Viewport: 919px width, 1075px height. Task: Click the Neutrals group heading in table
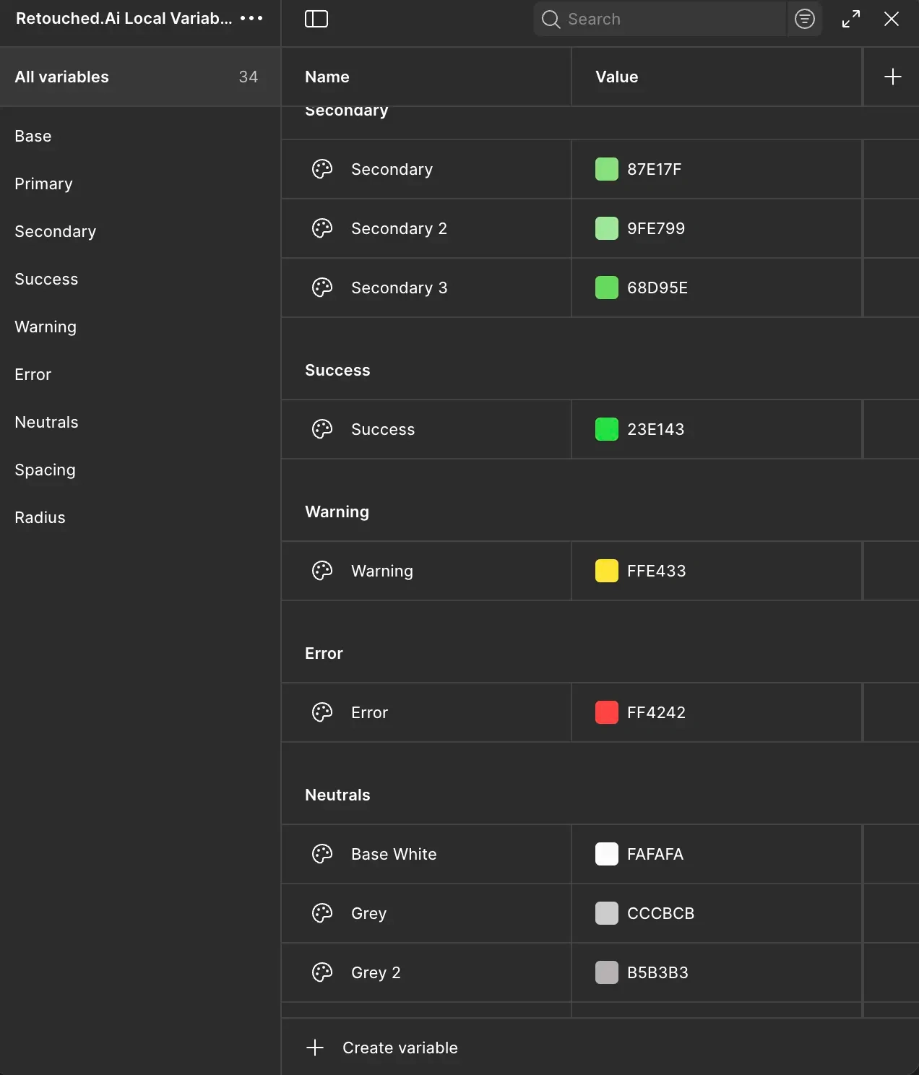(337, 795)
